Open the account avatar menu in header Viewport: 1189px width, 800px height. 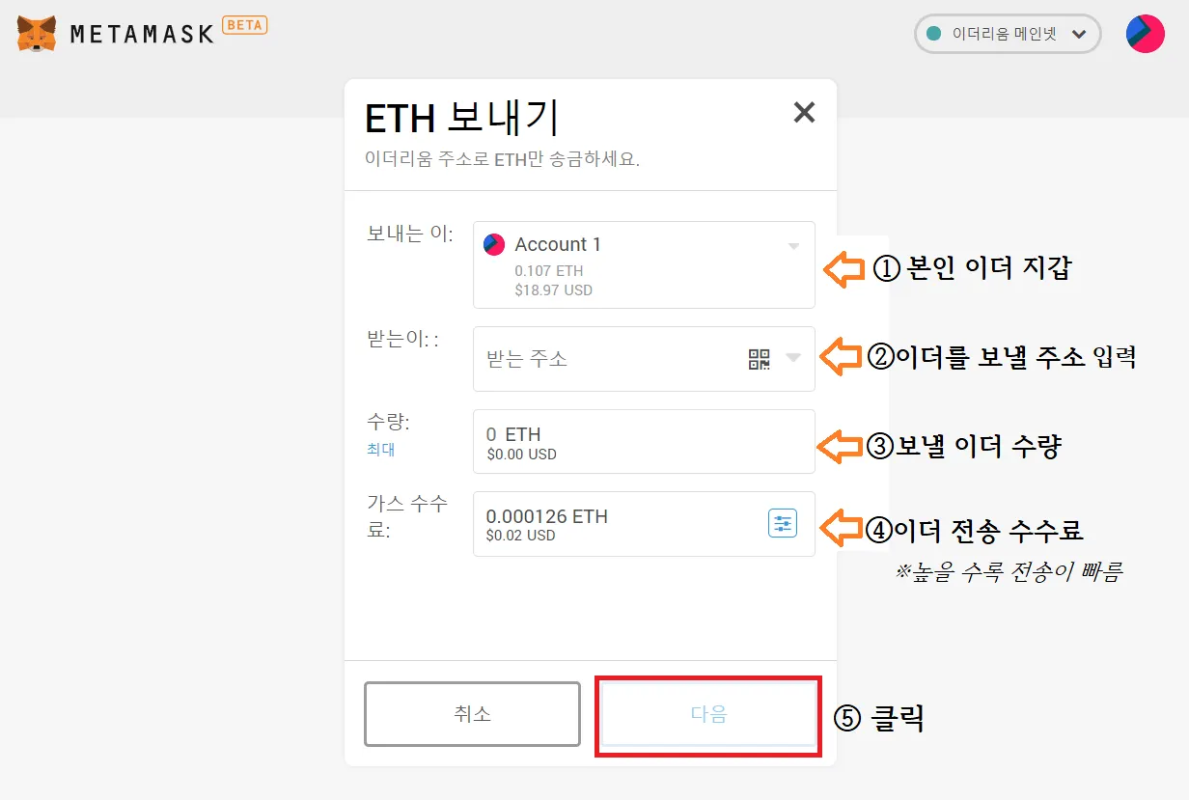tap(1145, 34)
